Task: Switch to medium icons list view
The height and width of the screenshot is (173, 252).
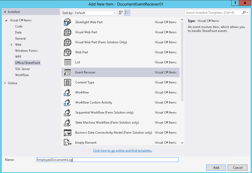Action: coord(127,13)
